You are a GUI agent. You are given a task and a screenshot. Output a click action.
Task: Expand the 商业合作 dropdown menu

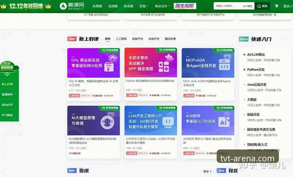click(162, 6)
